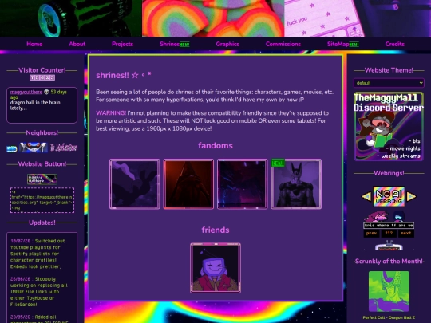Click the 'fandoms' section heading
Viewport: 431px width, 323px height.
215,145
